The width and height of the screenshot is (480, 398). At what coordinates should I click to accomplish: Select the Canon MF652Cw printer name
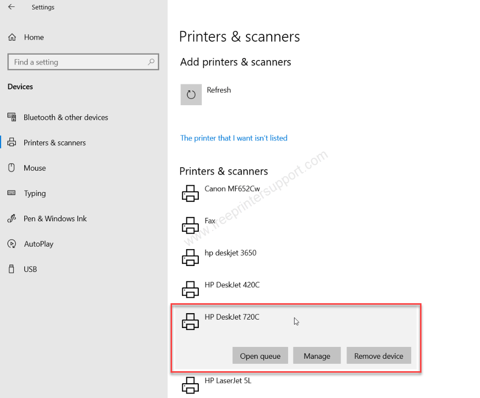[233, 189]
